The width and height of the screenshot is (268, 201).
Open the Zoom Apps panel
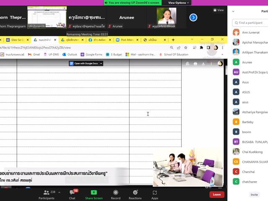[155, 195]
